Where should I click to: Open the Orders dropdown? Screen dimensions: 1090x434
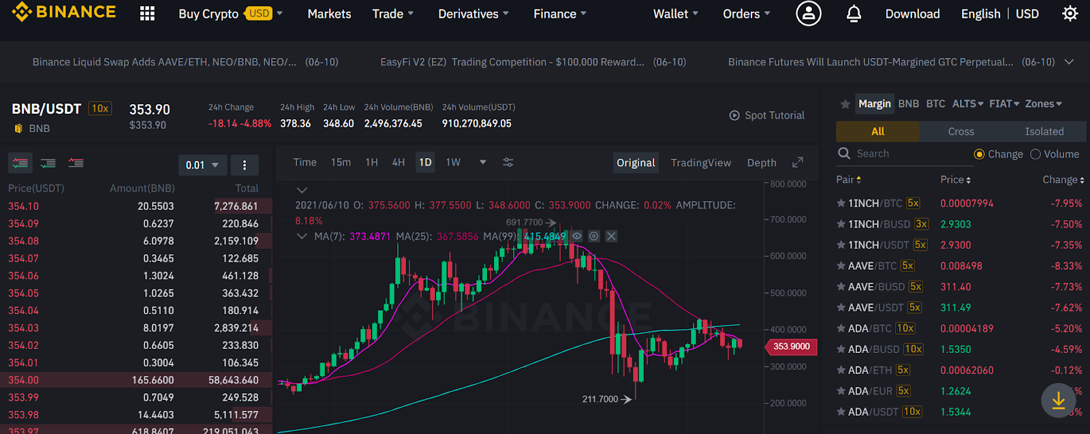pos(747,14)
